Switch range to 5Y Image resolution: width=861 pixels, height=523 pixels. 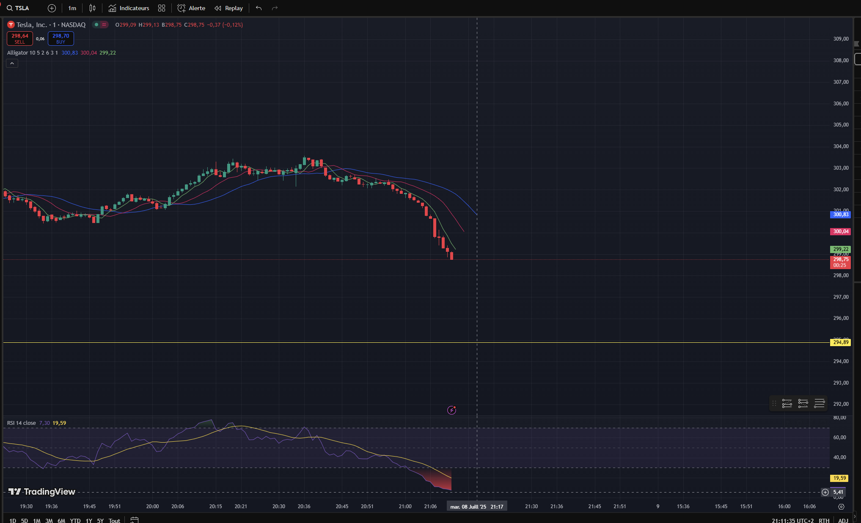pos(100,520)
